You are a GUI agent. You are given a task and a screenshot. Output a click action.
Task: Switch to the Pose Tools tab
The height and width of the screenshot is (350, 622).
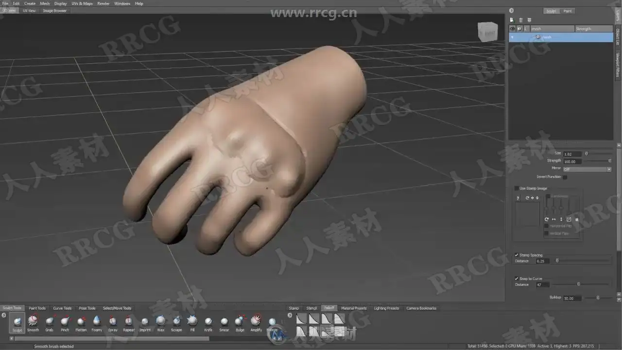87,308
